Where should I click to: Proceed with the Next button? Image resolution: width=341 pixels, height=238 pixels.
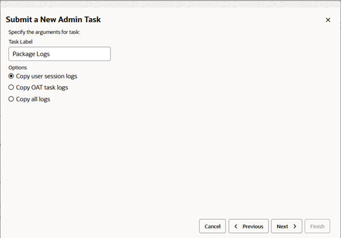(x=286, y=226)
